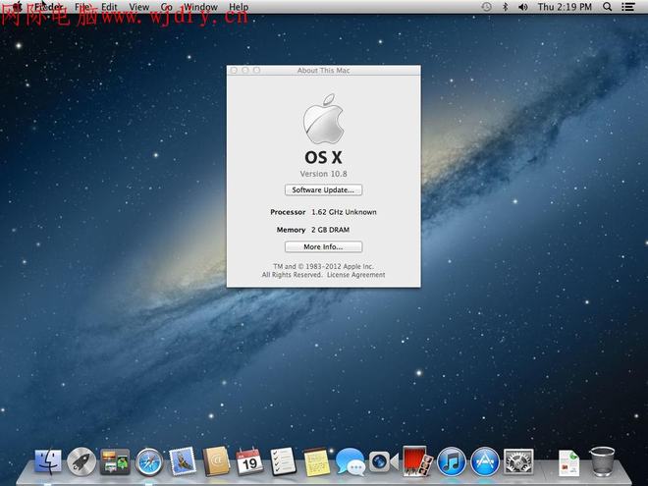Open the App Store dock icon
Image resolution: width=648 pixels, height=486 pixels.
[484, 460]
